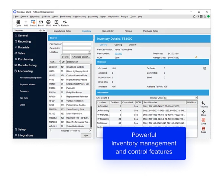The image size is (223, 177).
Task: Open TB1000 part number link
Action: (118, 54)
